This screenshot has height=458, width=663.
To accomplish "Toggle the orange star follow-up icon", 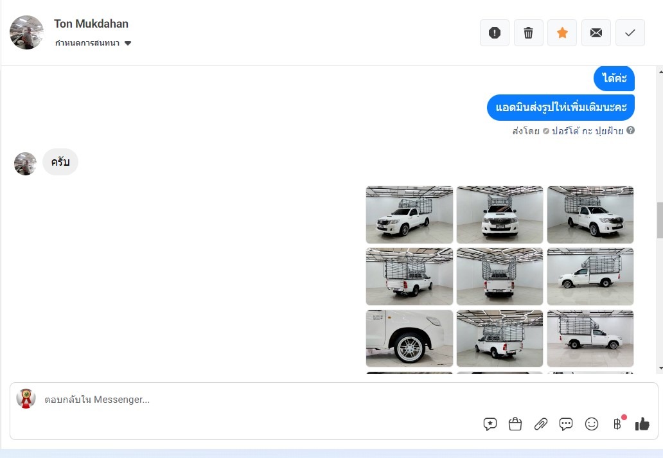I will point(562,33).
